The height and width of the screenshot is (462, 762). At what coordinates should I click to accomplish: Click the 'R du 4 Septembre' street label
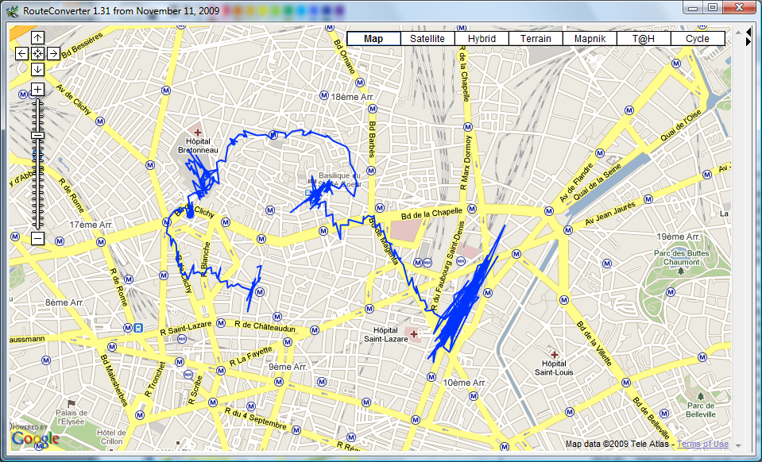tap(255, 418)
